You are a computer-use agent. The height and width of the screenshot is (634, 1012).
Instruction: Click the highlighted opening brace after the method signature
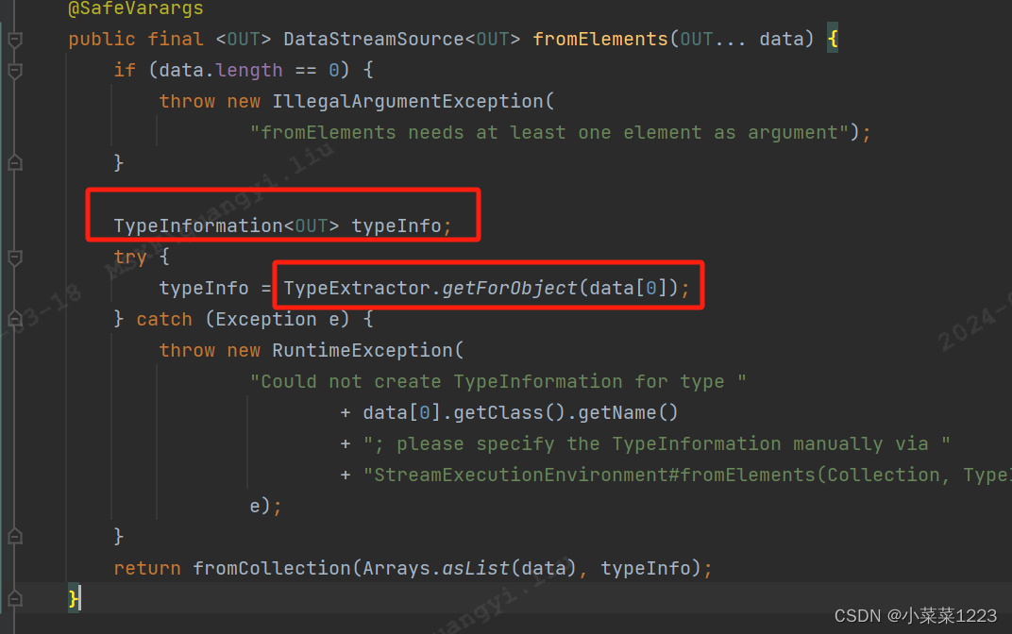tap(832, 39)
